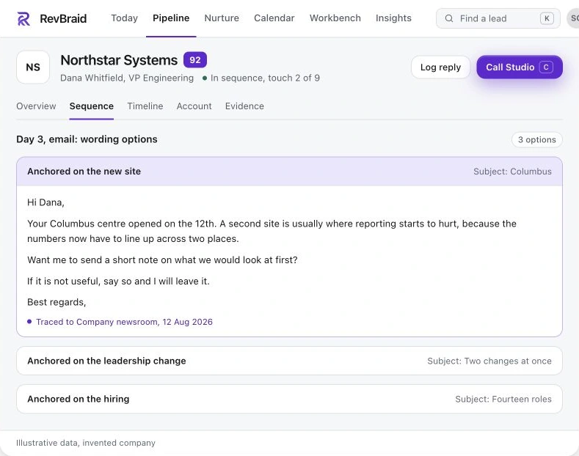The width and height of the screenshot is (579, 456).
Task: Click the 92 lead score badge
Action: (195, 60)
